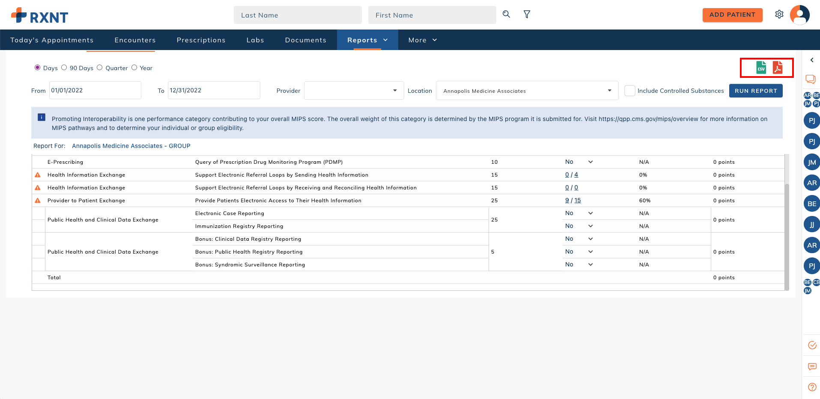
Task: Export the report as CSV
Action: [761, 68]
